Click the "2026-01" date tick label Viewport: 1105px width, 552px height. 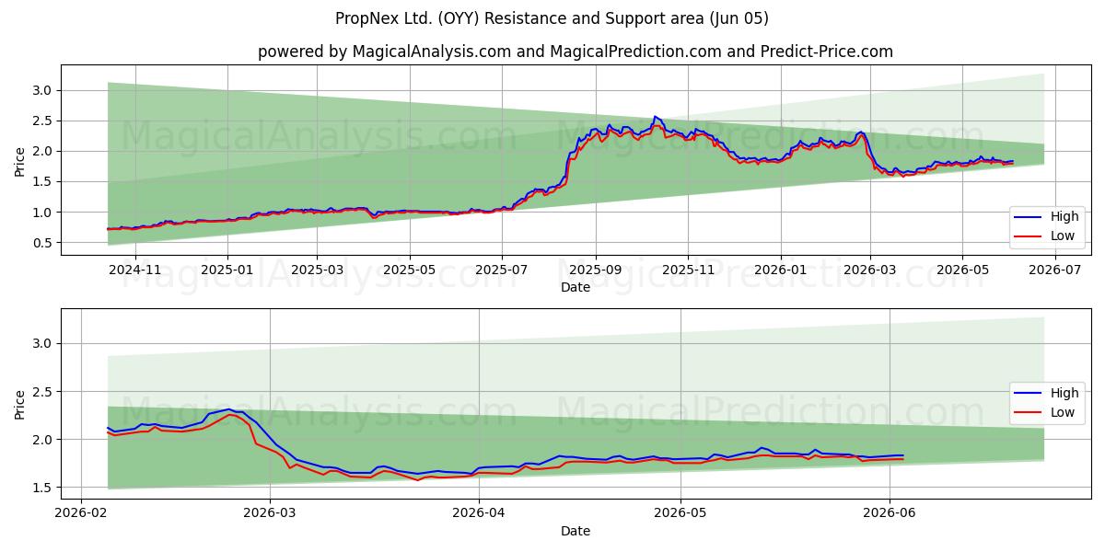(781, 270)
